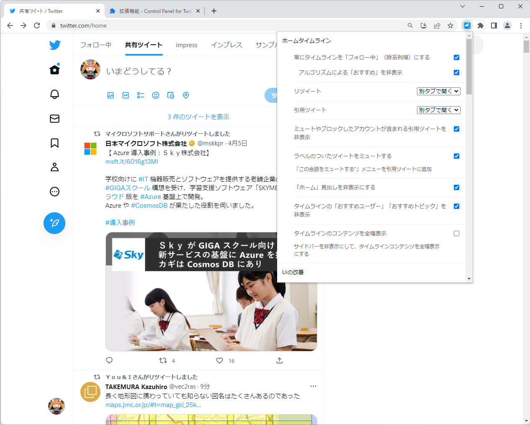Click the Control Panel for Twitter extension icon

tap(466, 25)
